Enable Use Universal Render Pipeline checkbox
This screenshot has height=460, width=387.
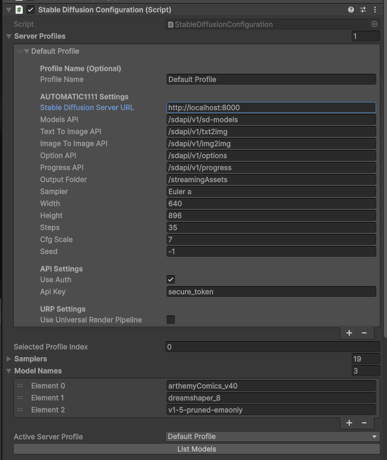[171, 320]
